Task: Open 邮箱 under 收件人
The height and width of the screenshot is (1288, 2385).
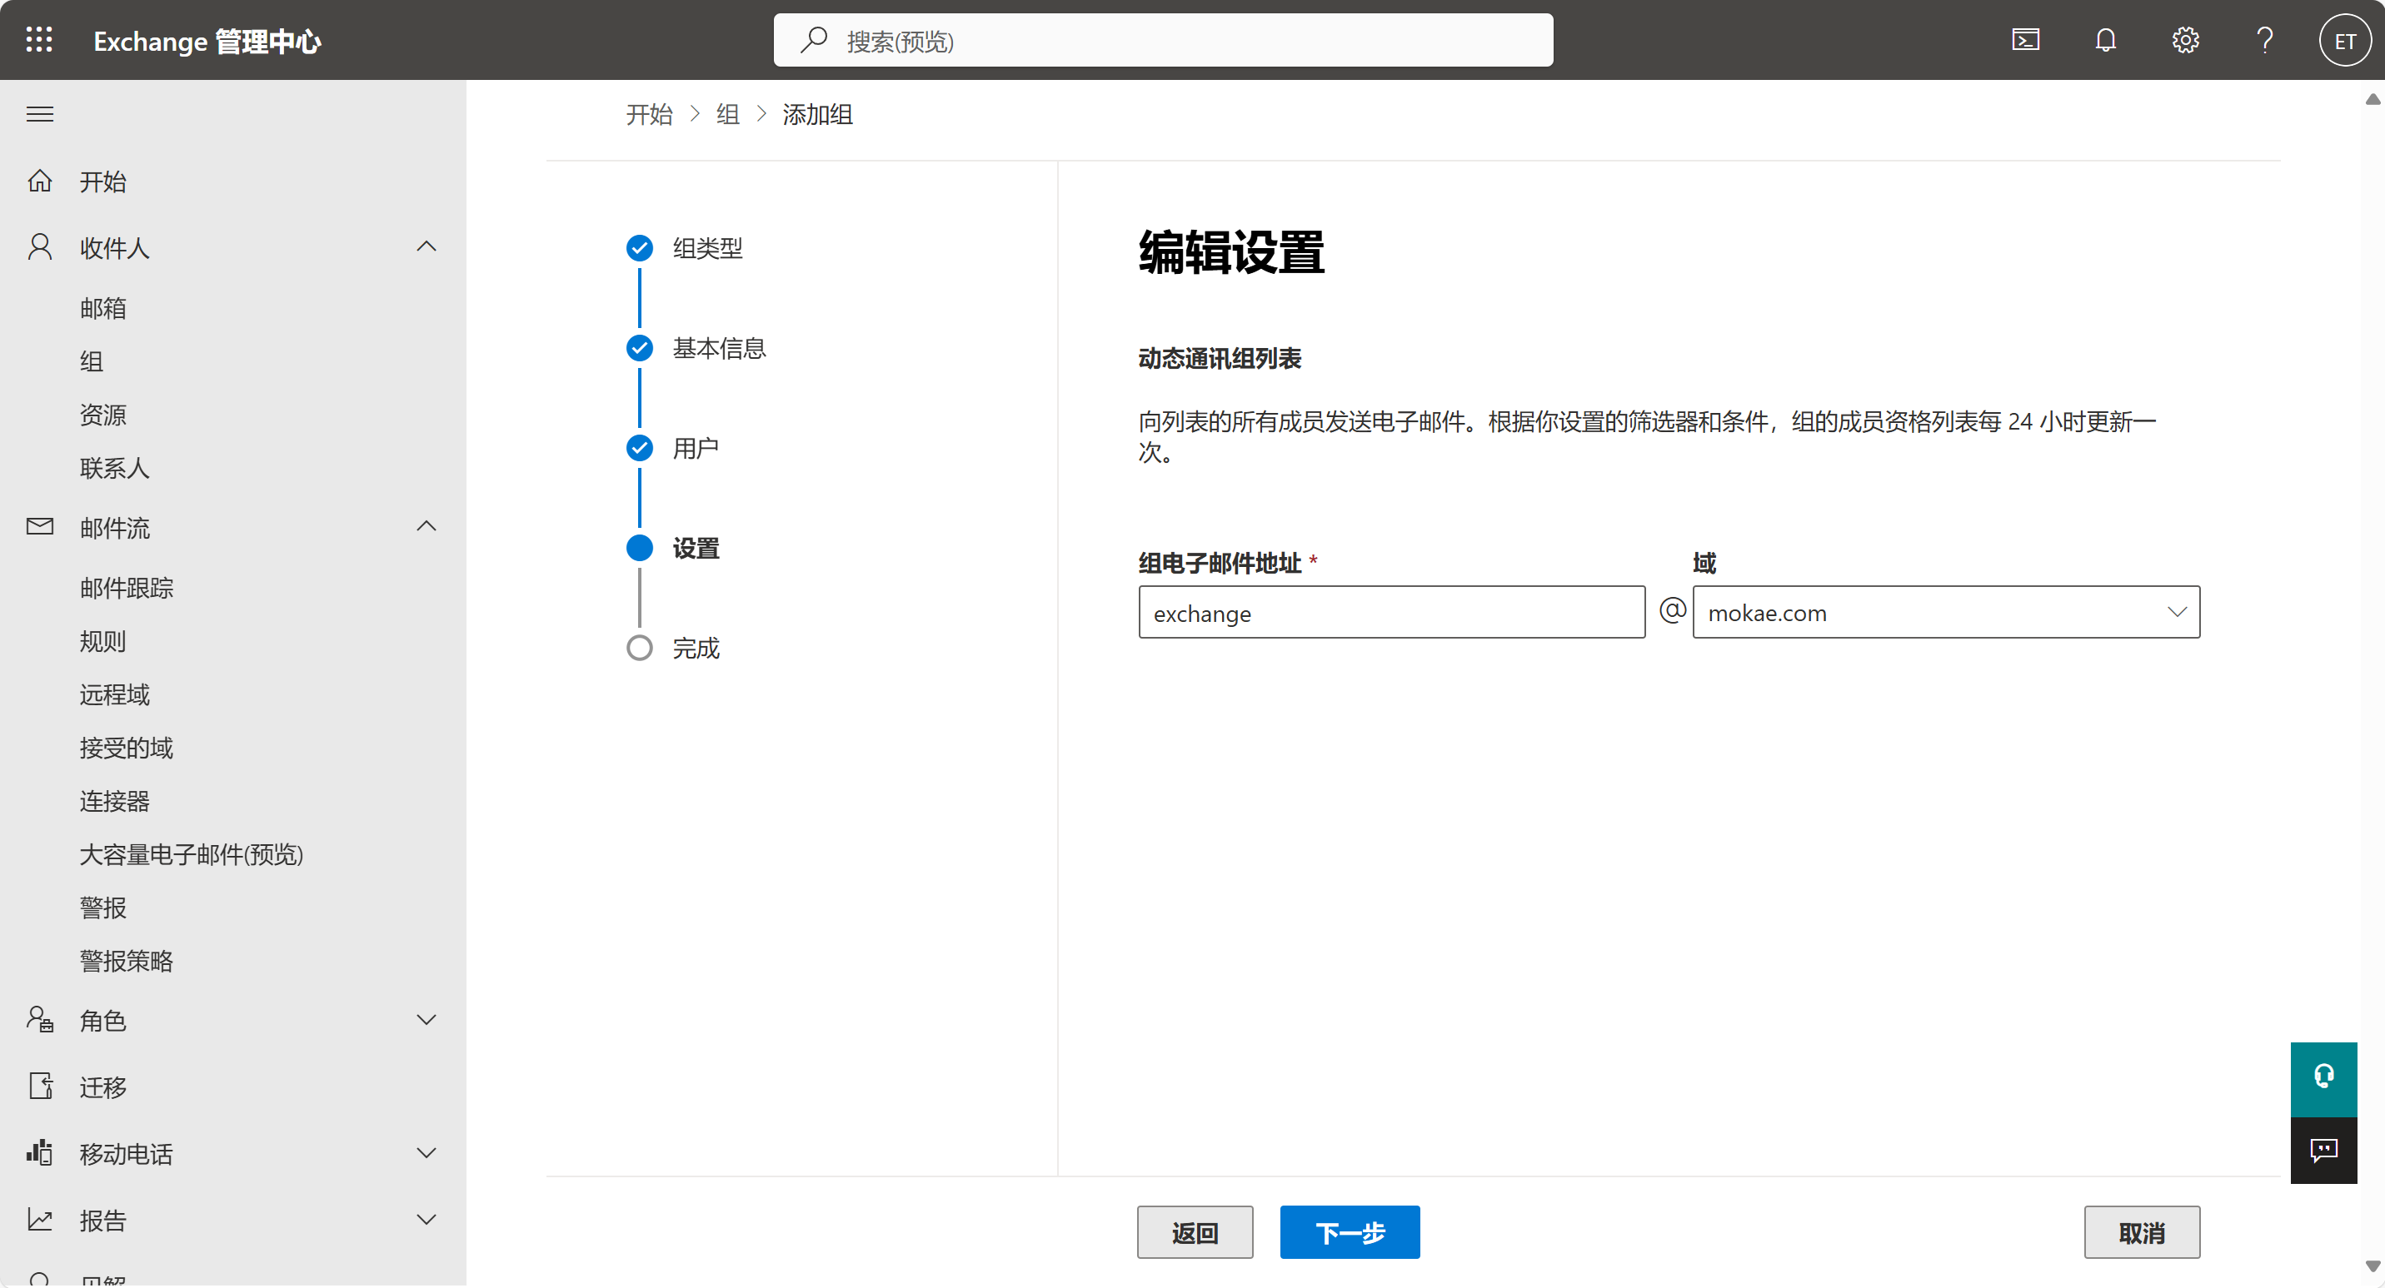Action: click(x=102, y=308)
